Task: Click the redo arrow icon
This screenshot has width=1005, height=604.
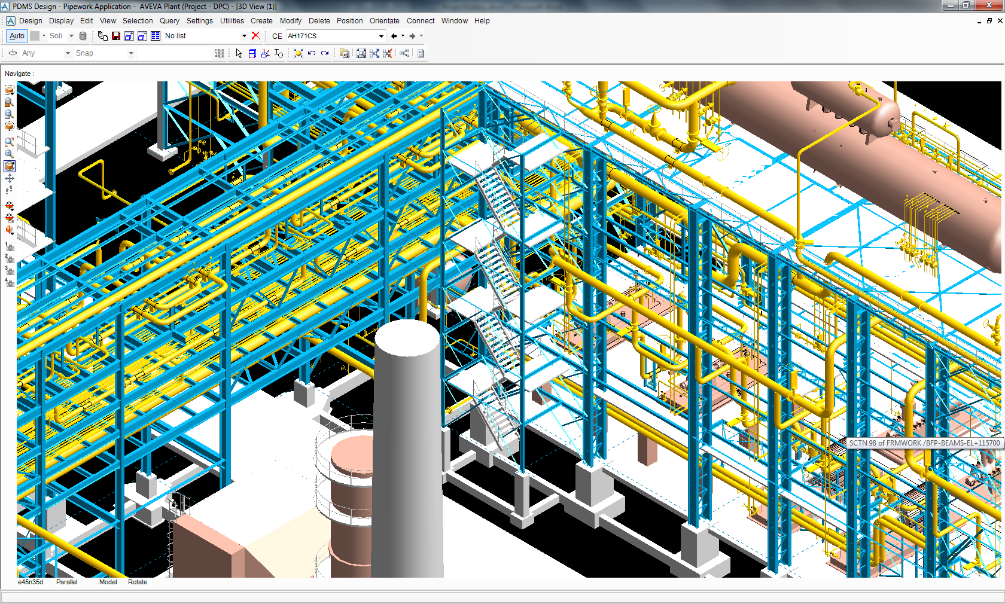Action: tap(325, 53)
